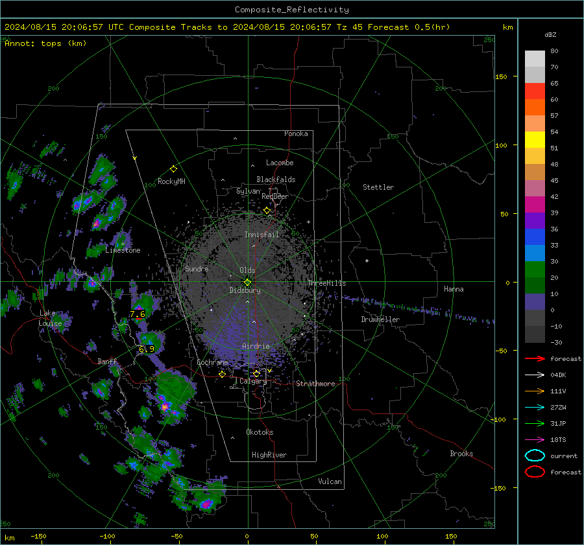Screen dimensions: 584x545
Task: Click the RockyMH label
Action: 171,181
